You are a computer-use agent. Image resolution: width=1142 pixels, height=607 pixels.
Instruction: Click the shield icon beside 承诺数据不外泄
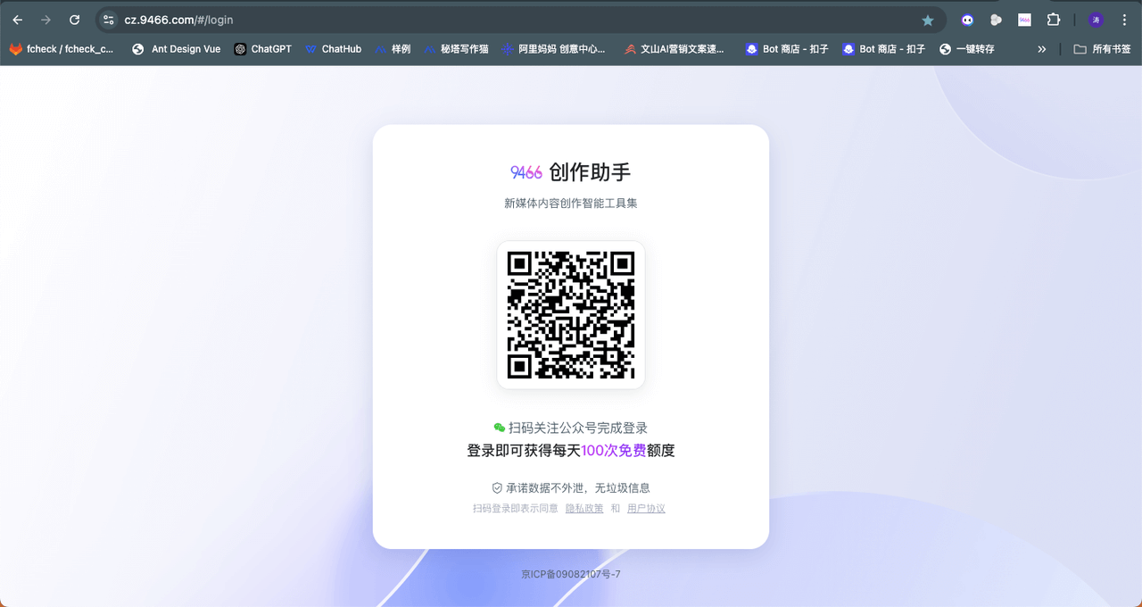(x=498, y=488)
